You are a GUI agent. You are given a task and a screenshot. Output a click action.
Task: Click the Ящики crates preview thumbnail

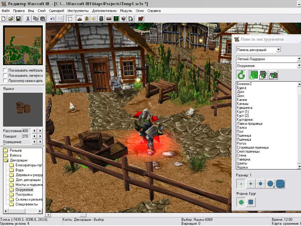click(x=23, y=109)
